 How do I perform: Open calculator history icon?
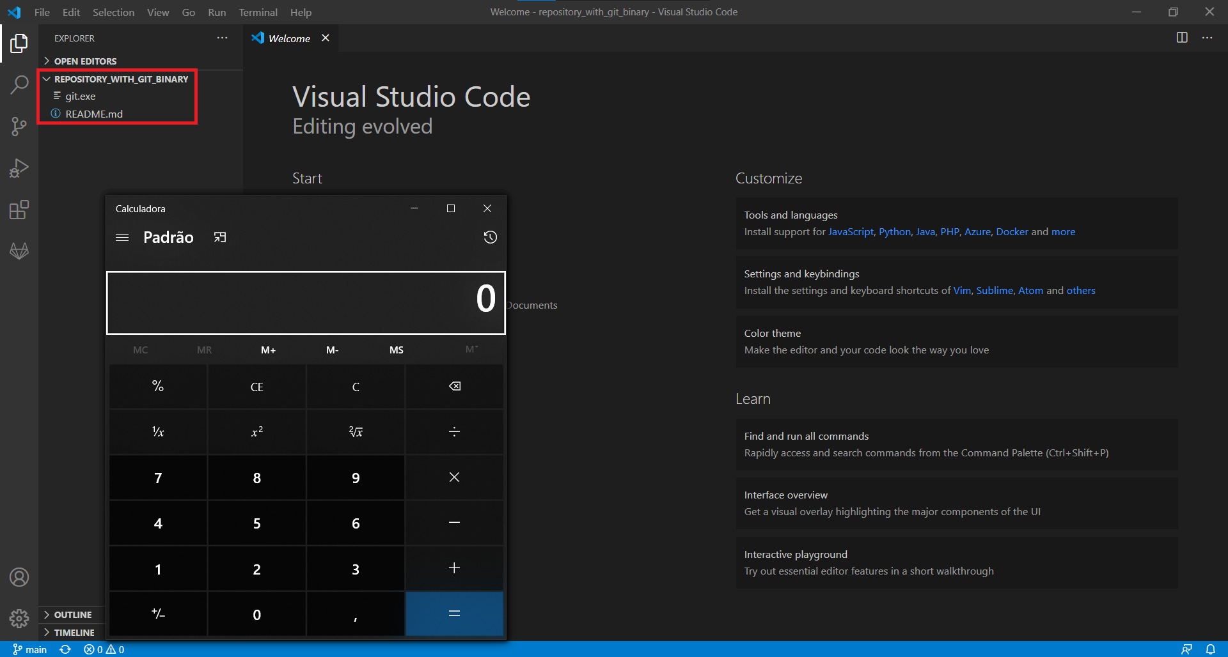point(490,237)
